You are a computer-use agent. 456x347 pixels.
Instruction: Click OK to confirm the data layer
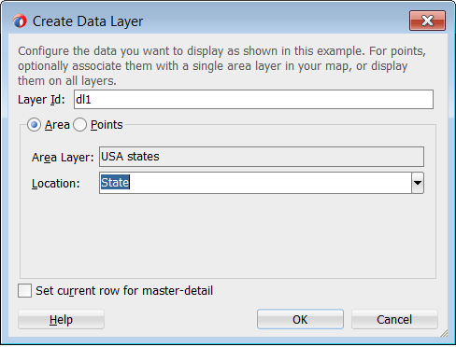[300, 319]
